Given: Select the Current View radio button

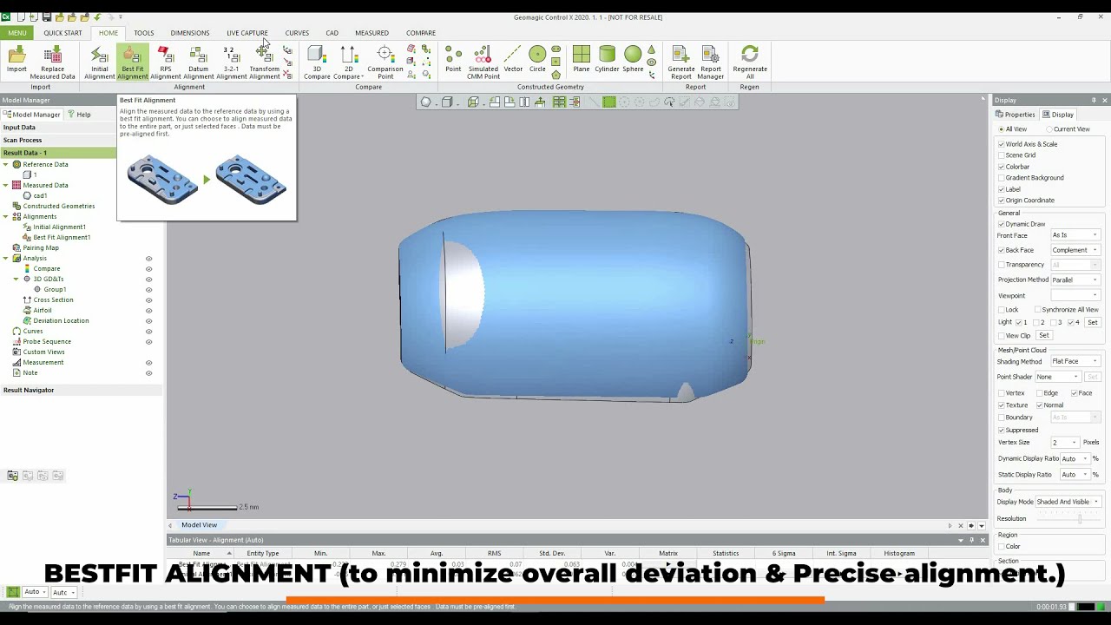Looking at the screenshot, I should point(1049,129).
